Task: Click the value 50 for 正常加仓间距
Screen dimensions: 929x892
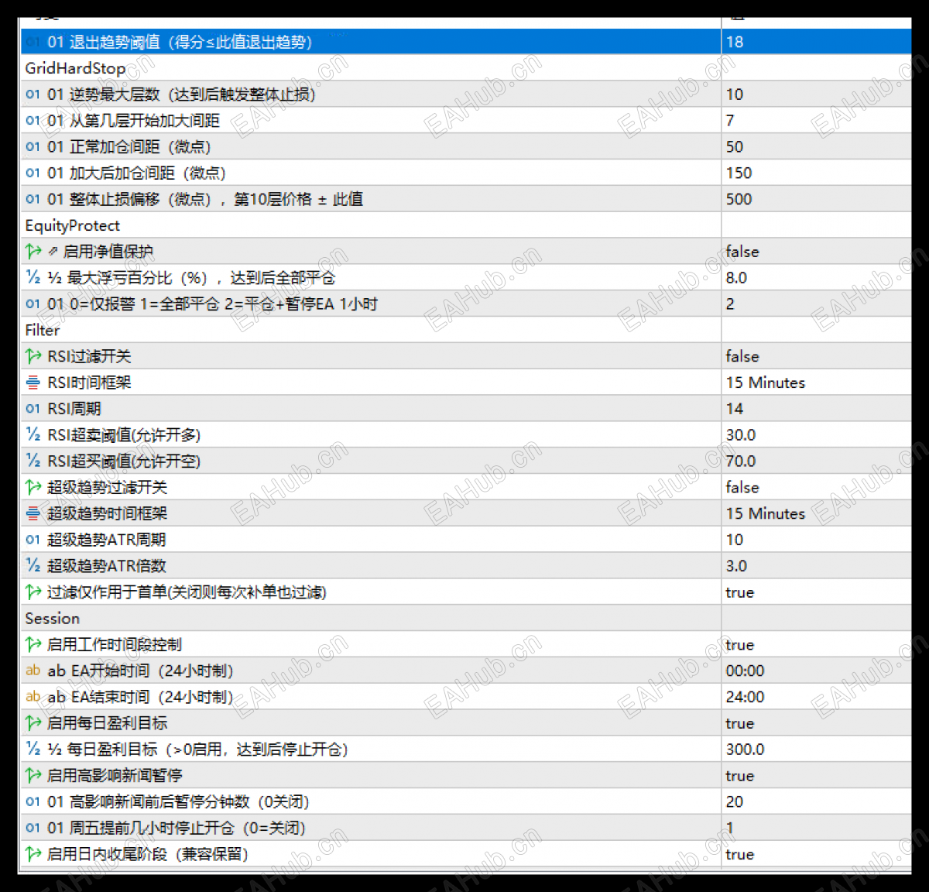Action: [735, 147]
